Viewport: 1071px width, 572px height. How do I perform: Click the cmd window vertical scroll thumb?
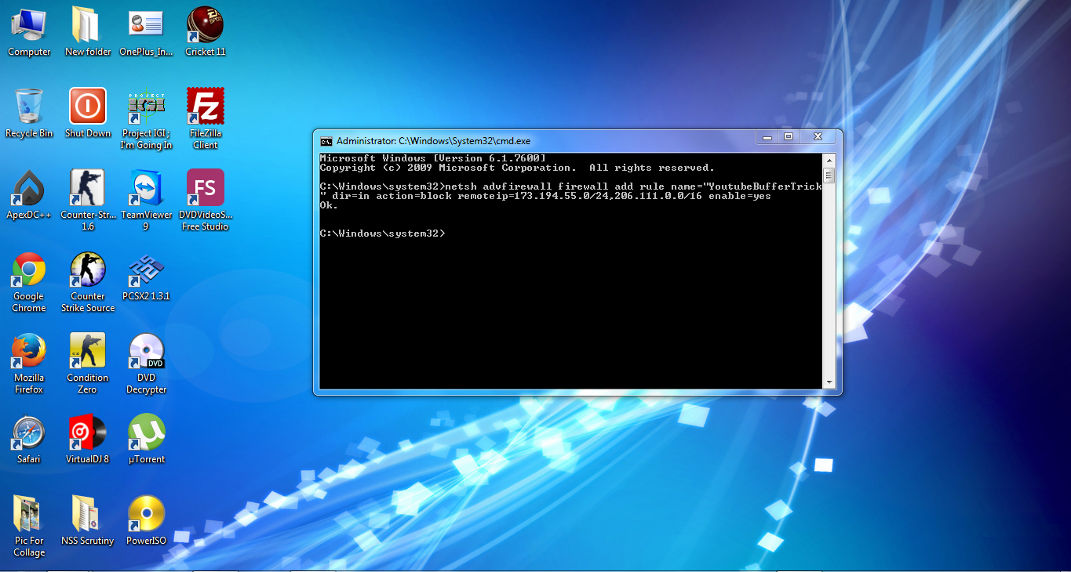click(x=829, y=175)
